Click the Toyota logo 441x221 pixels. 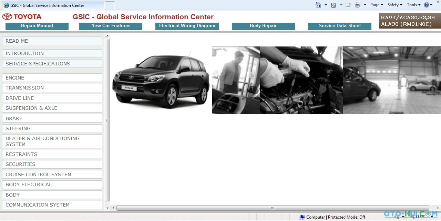point(22,17)
